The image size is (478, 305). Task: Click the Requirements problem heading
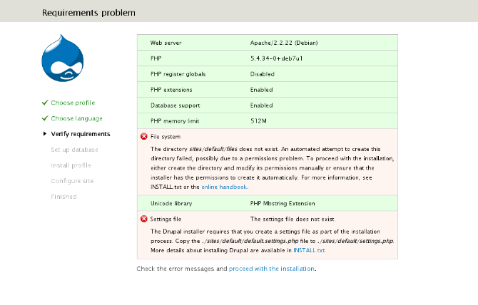click(x=88, y=13)
